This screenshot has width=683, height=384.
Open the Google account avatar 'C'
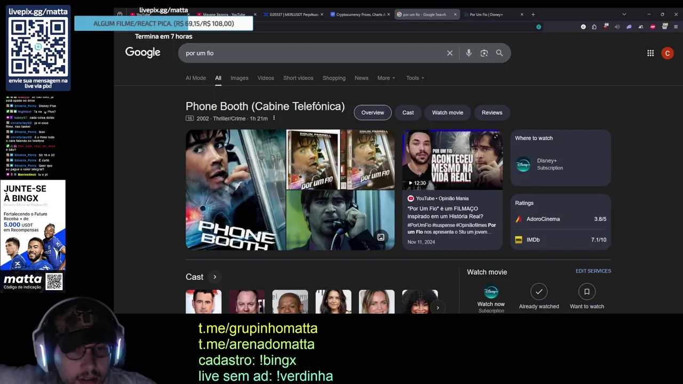coord(667,53)
